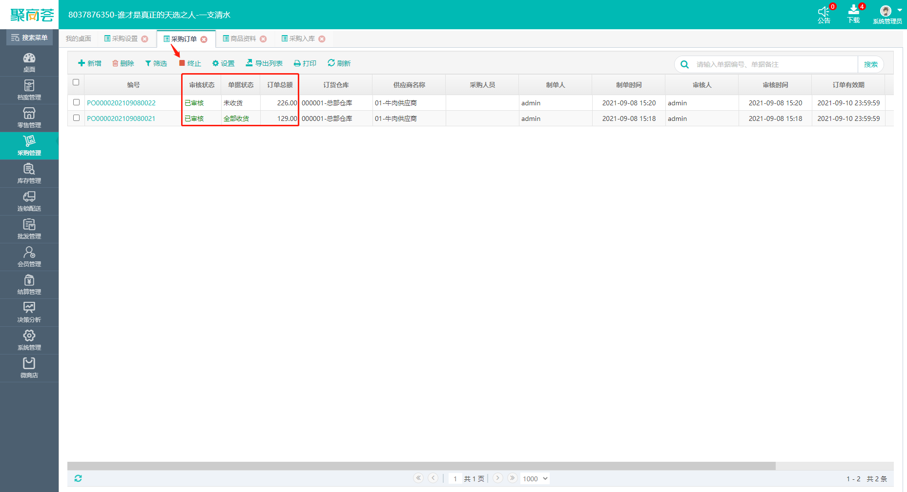Close the 采购订单 tab

(204, 39)
